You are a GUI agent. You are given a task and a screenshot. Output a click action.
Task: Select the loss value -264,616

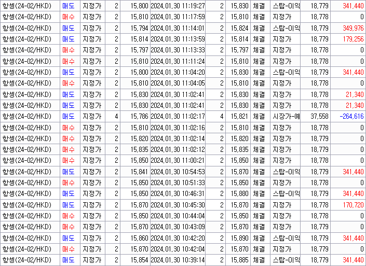(x=352, y=116)
